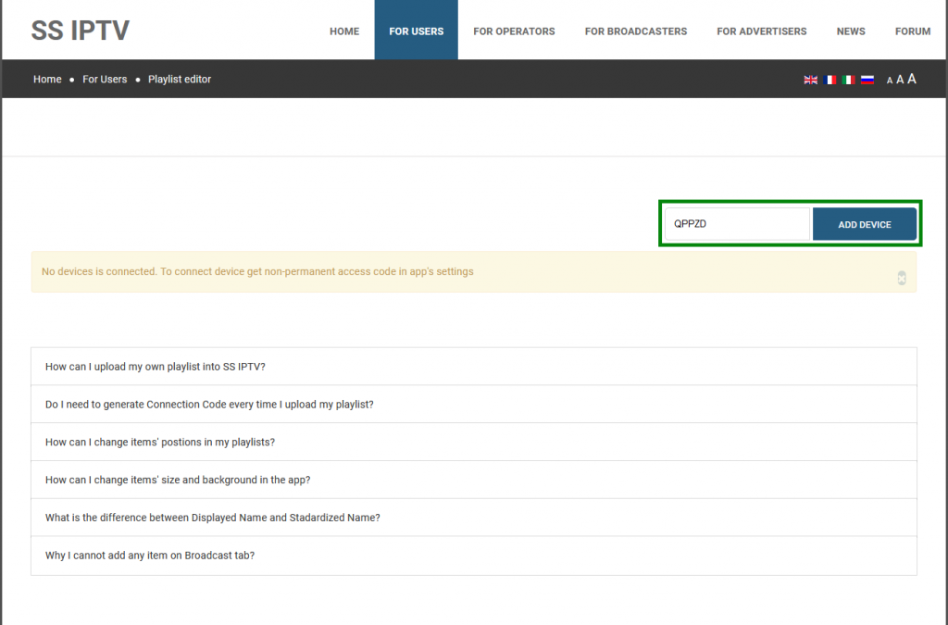Switch site language using the Russian flag
The width and height of the screenshot is (948, 625).
[x=867, y=80]
